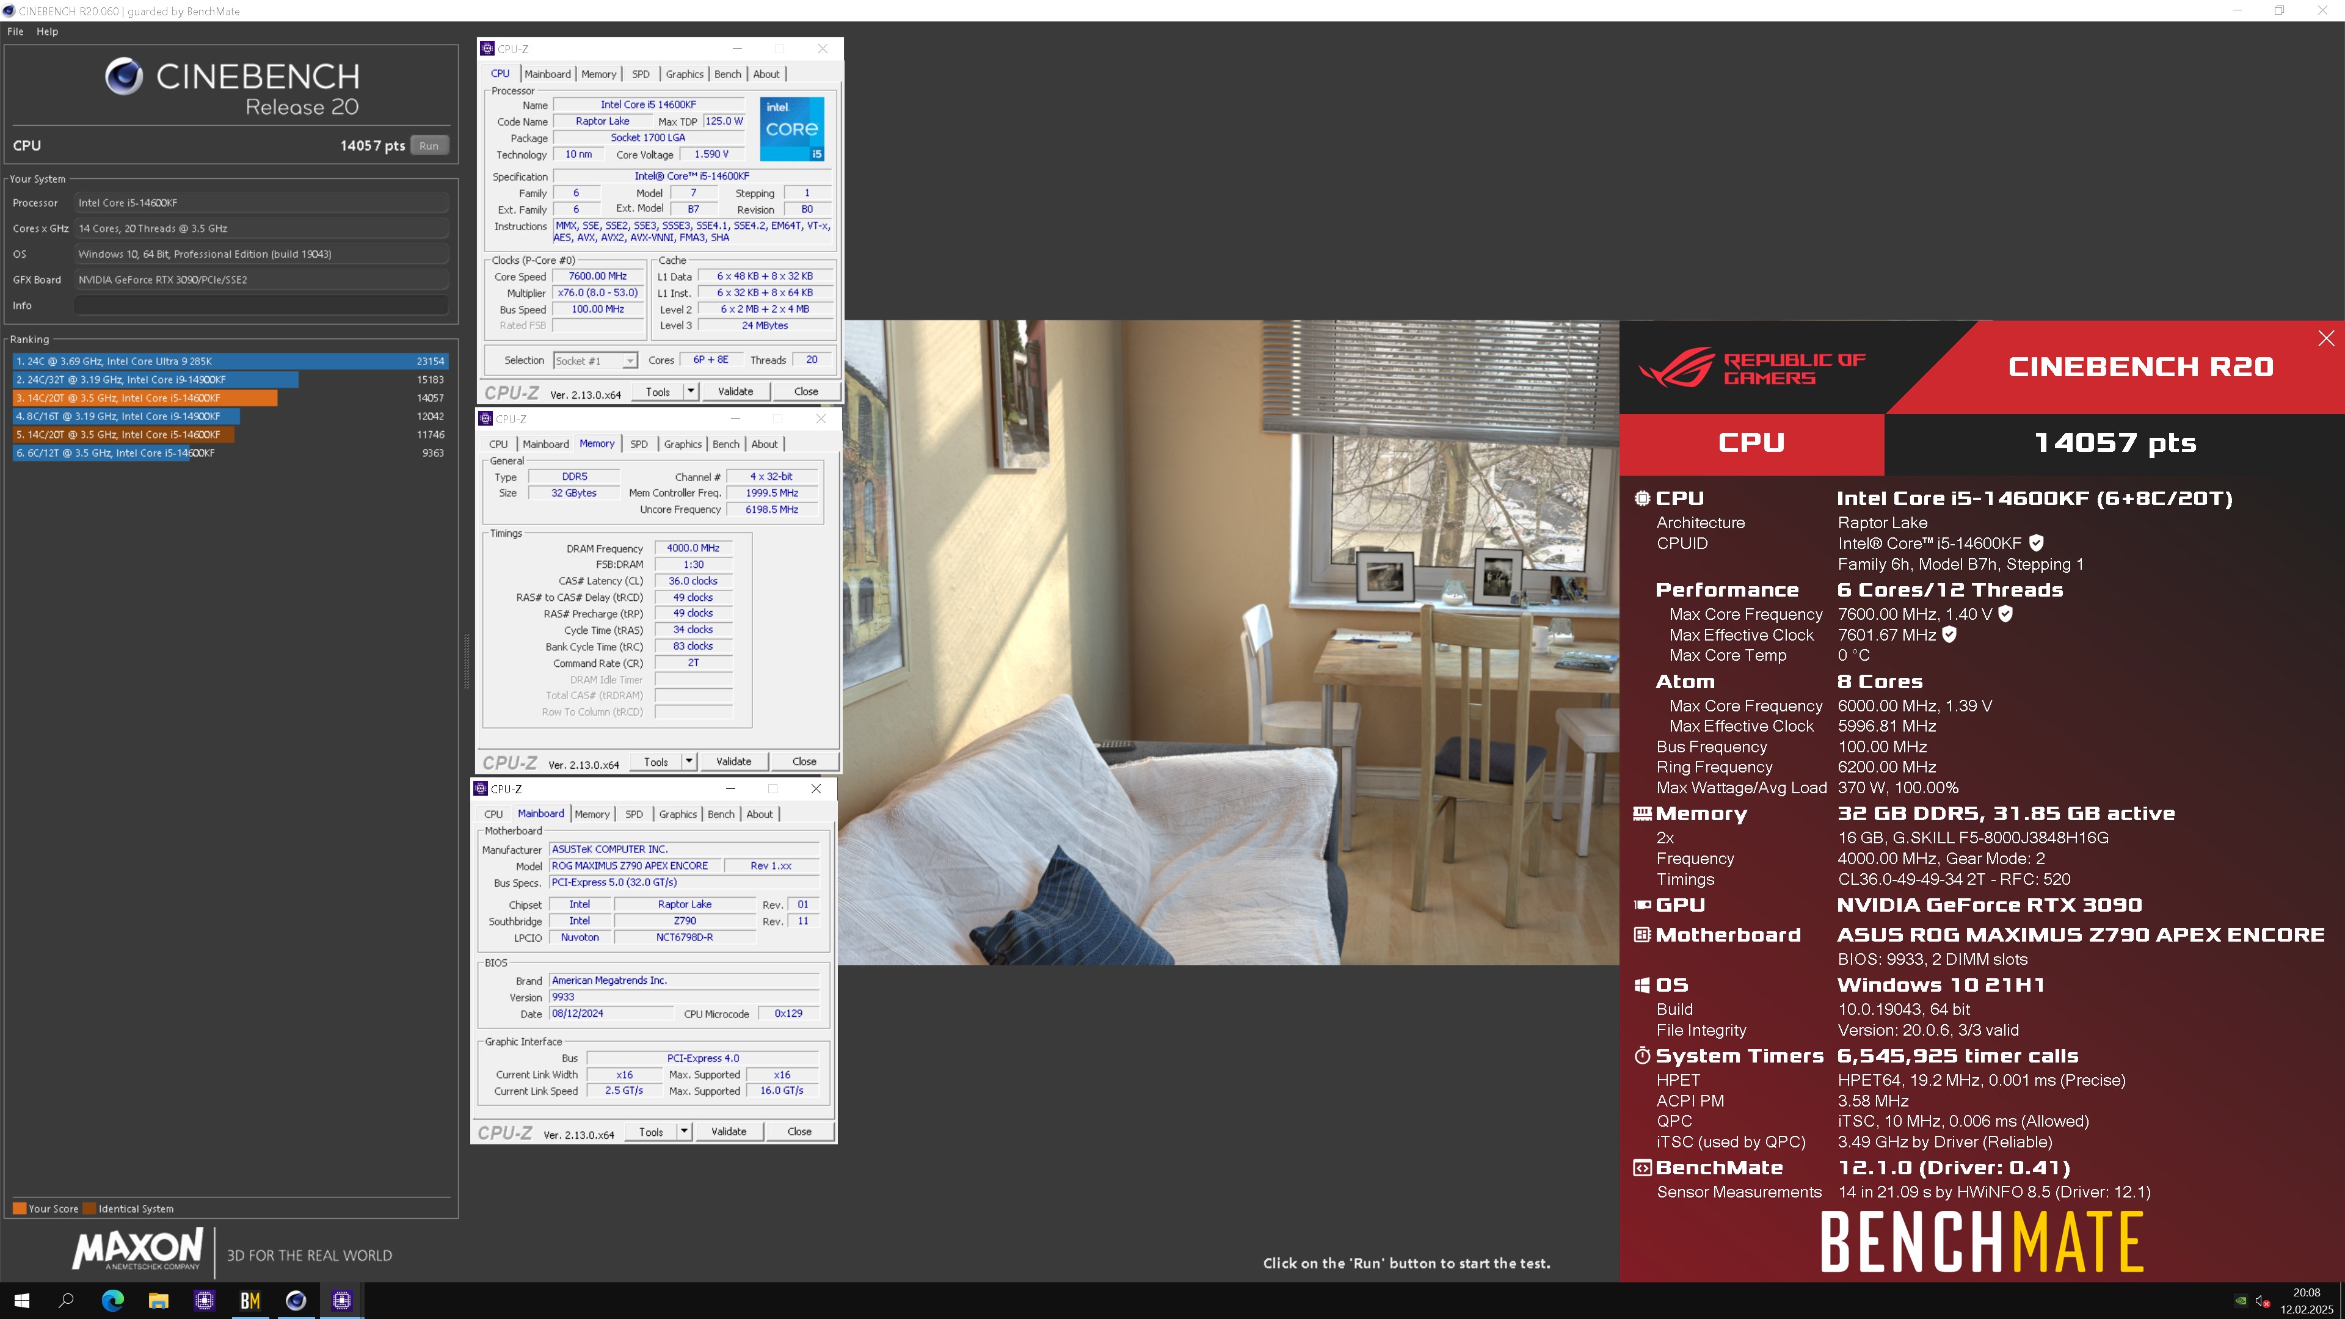Select CPU tab in Memory CPU-Z window
Screen dimensions: 2345x1319
click(498, 444)
